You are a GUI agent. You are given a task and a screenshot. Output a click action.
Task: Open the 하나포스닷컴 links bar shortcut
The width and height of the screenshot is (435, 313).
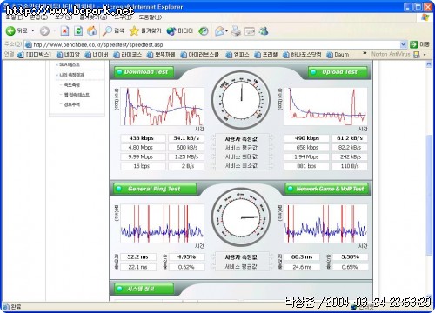(x=302, y=55)
